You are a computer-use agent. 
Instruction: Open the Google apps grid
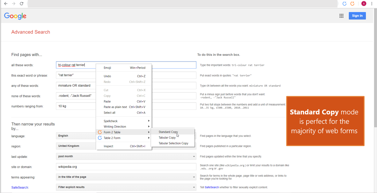(x=341, y=16)
